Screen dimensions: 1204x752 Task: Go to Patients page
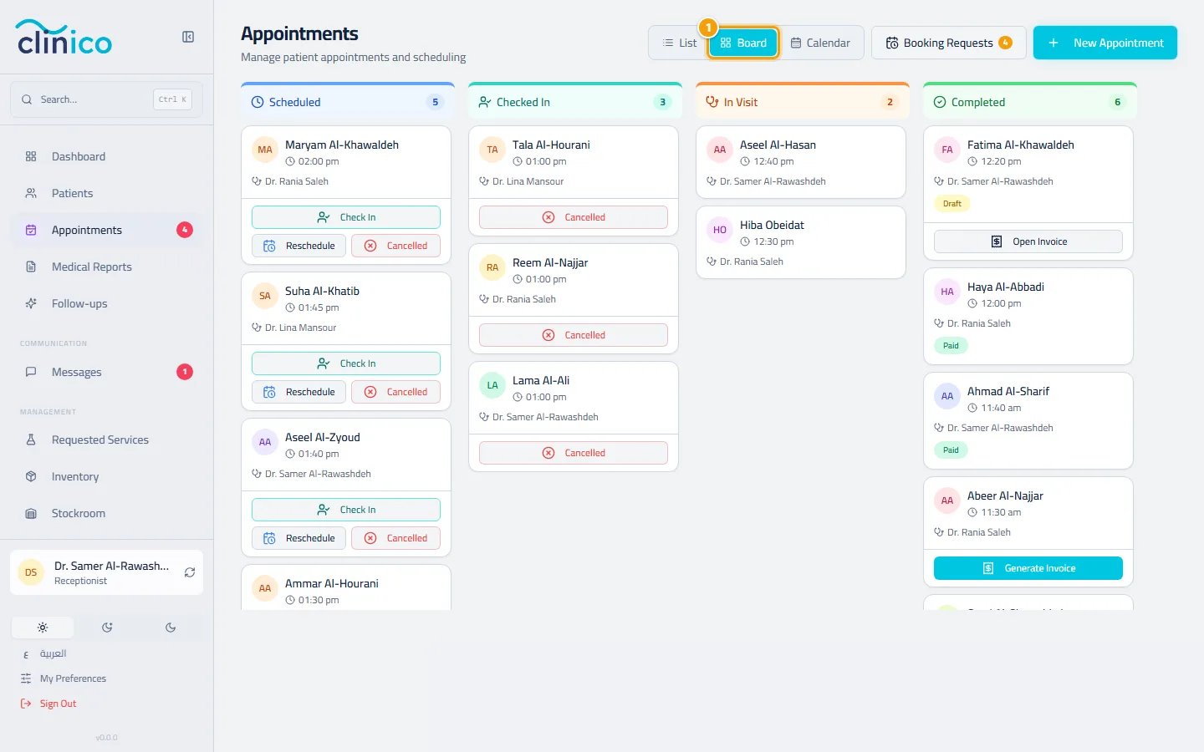tap(106, 193)
